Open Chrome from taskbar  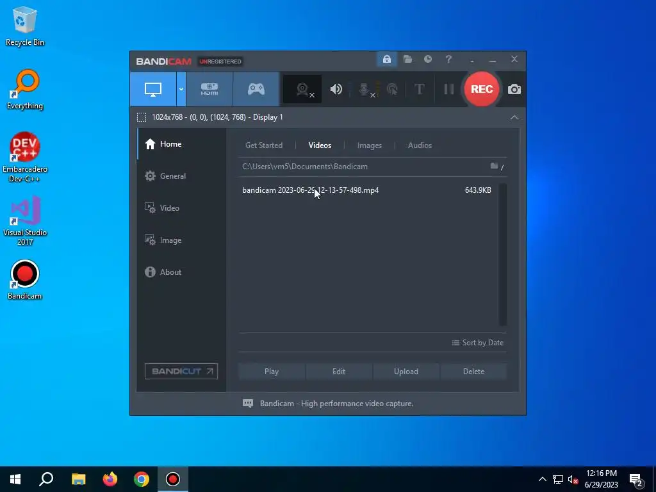(x=142, y=479)
